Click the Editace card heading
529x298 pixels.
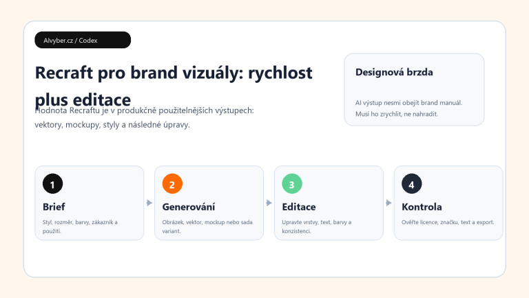pyautogui.click(x=299, y=207)
